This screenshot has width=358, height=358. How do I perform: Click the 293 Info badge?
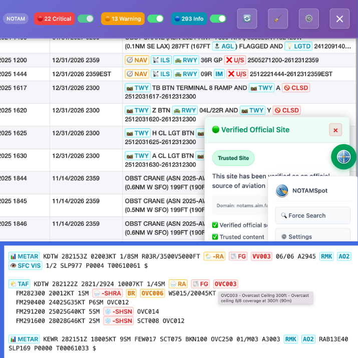tap(189, 19)
